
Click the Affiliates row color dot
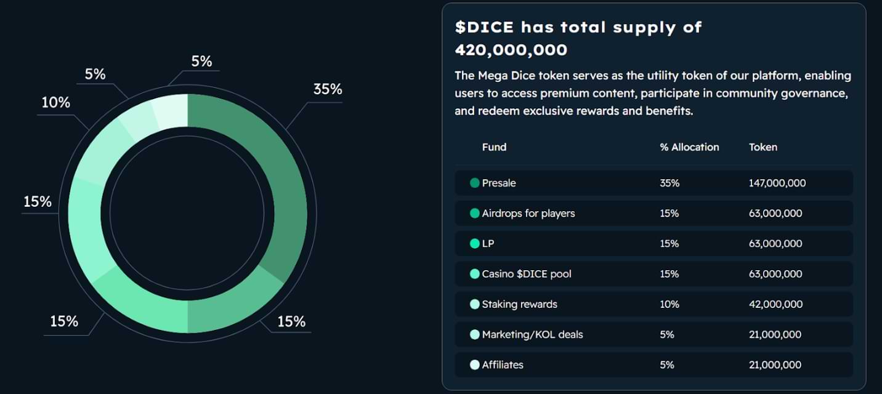[474, 364]
